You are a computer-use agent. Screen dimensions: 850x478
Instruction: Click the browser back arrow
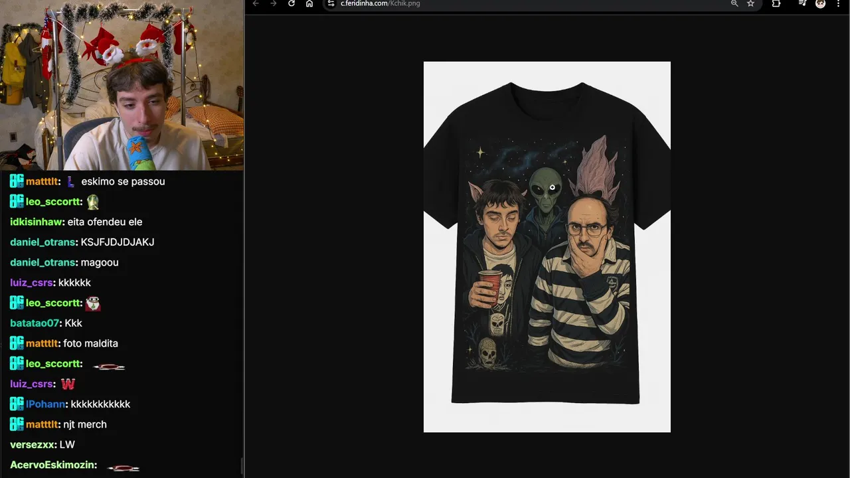[256, 3]
